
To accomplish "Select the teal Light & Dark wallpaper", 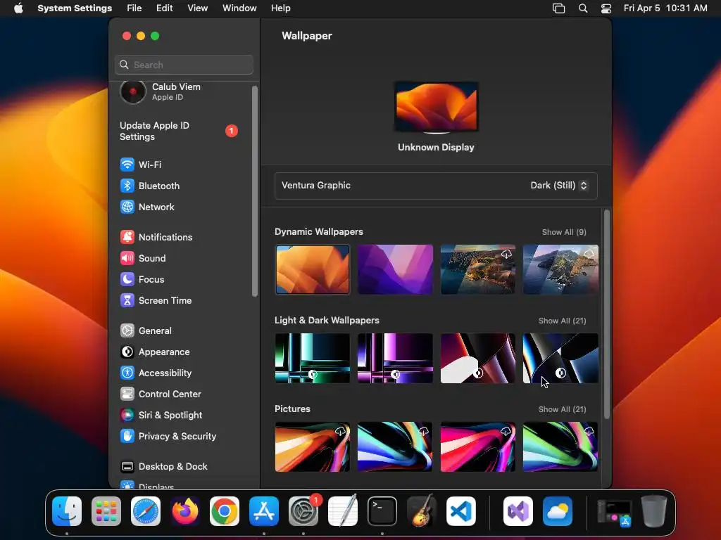I will coord(313,358).
